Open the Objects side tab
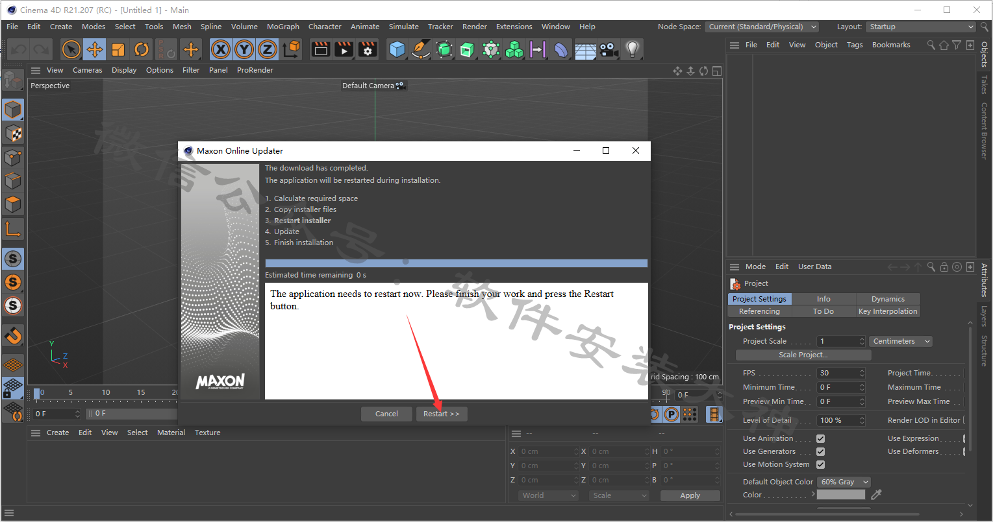 click(984, 54)
